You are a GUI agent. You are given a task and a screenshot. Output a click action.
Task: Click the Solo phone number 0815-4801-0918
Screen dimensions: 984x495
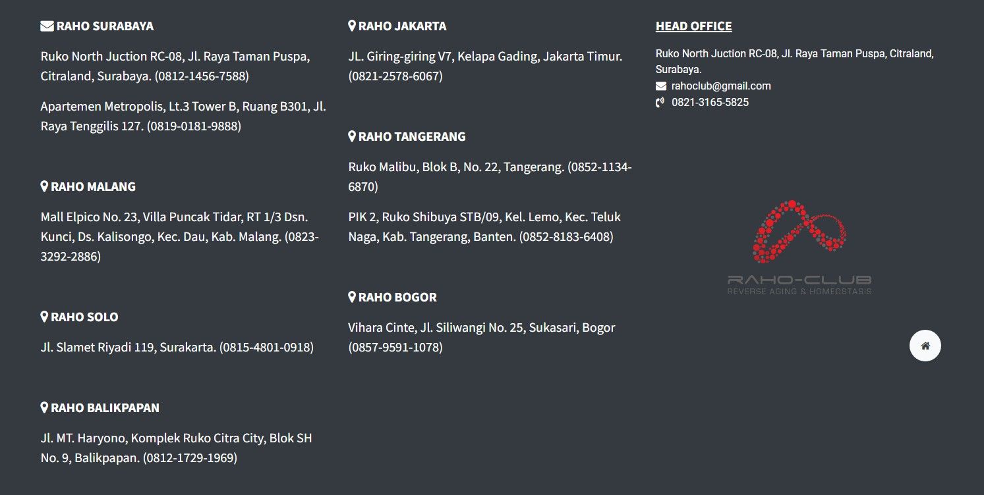(x=266, y=348)
